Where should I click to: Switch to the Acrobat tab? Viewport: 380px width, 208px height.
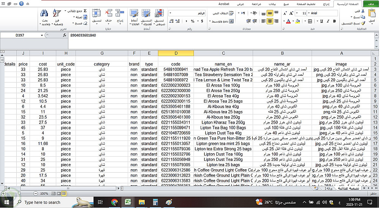tap(224, 4)
